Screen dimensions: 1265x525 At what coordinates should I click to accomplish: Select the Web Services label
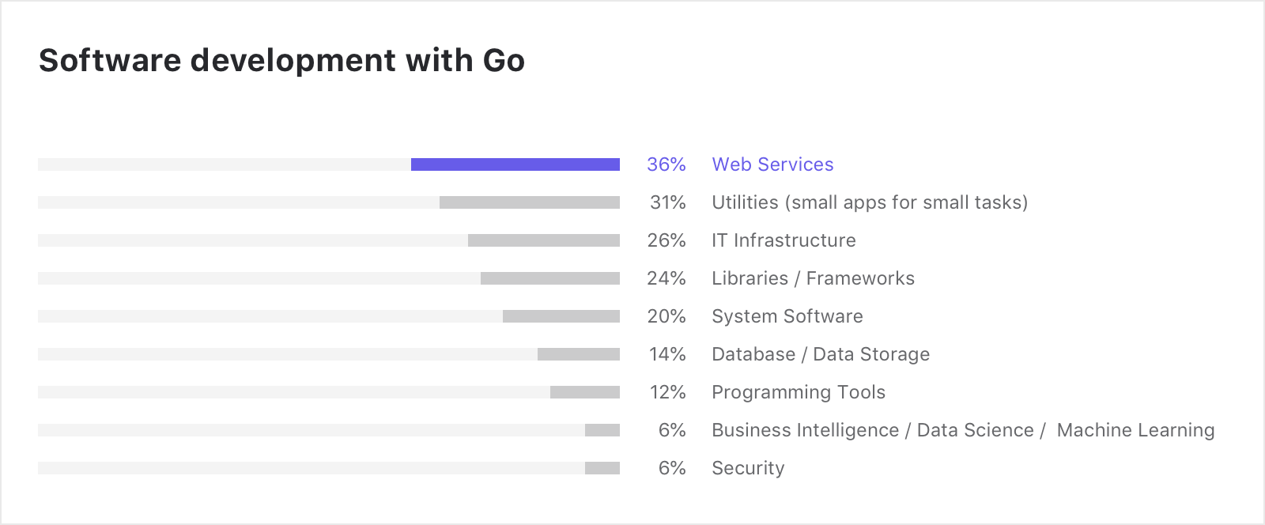pyautogui.click(x=772, y=164)
